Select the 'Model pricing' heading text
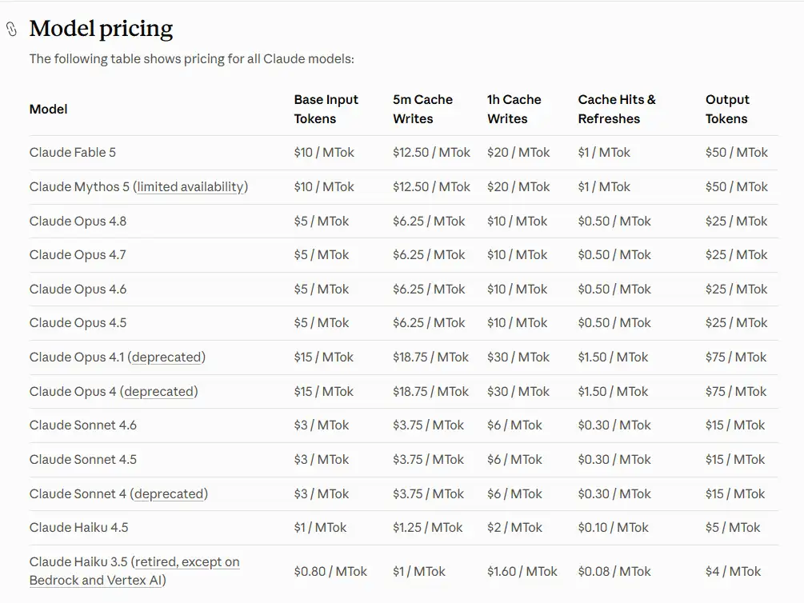 (x=101, y=29)
